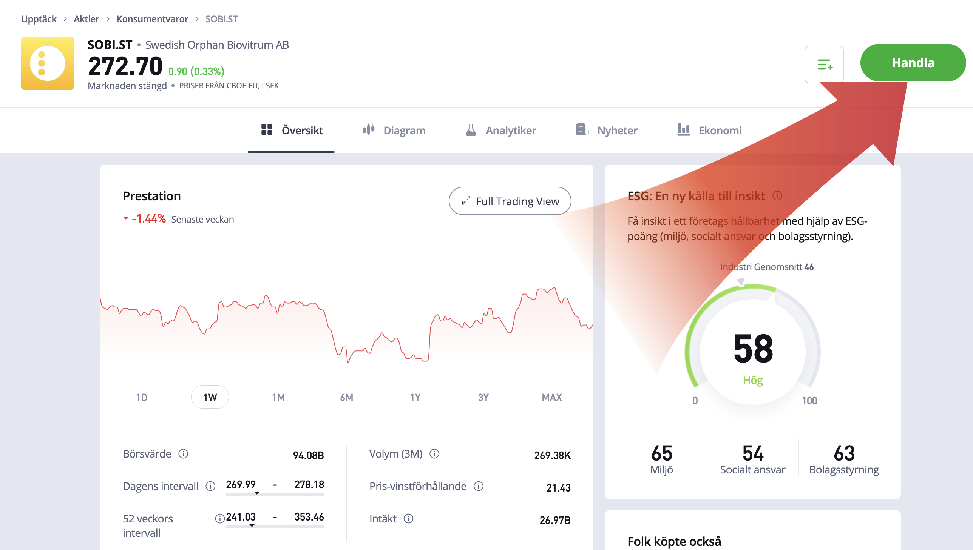
Task: Click info icon next to ESG heading
Action: 777,196
